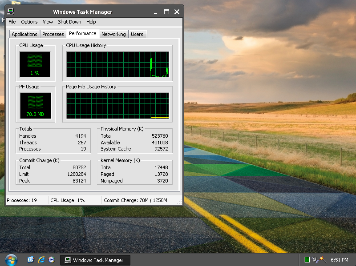Switch to the Applications tab
This screenshot has width=356, height=266.
click(24, 34)
